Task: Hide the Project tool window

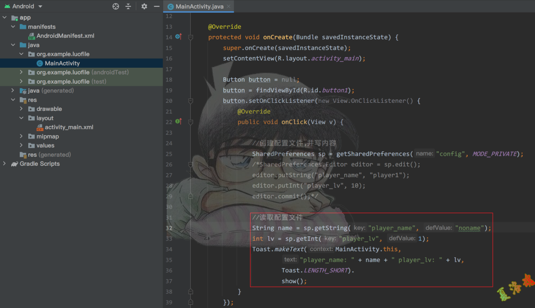Action: (x=156, y=6)
